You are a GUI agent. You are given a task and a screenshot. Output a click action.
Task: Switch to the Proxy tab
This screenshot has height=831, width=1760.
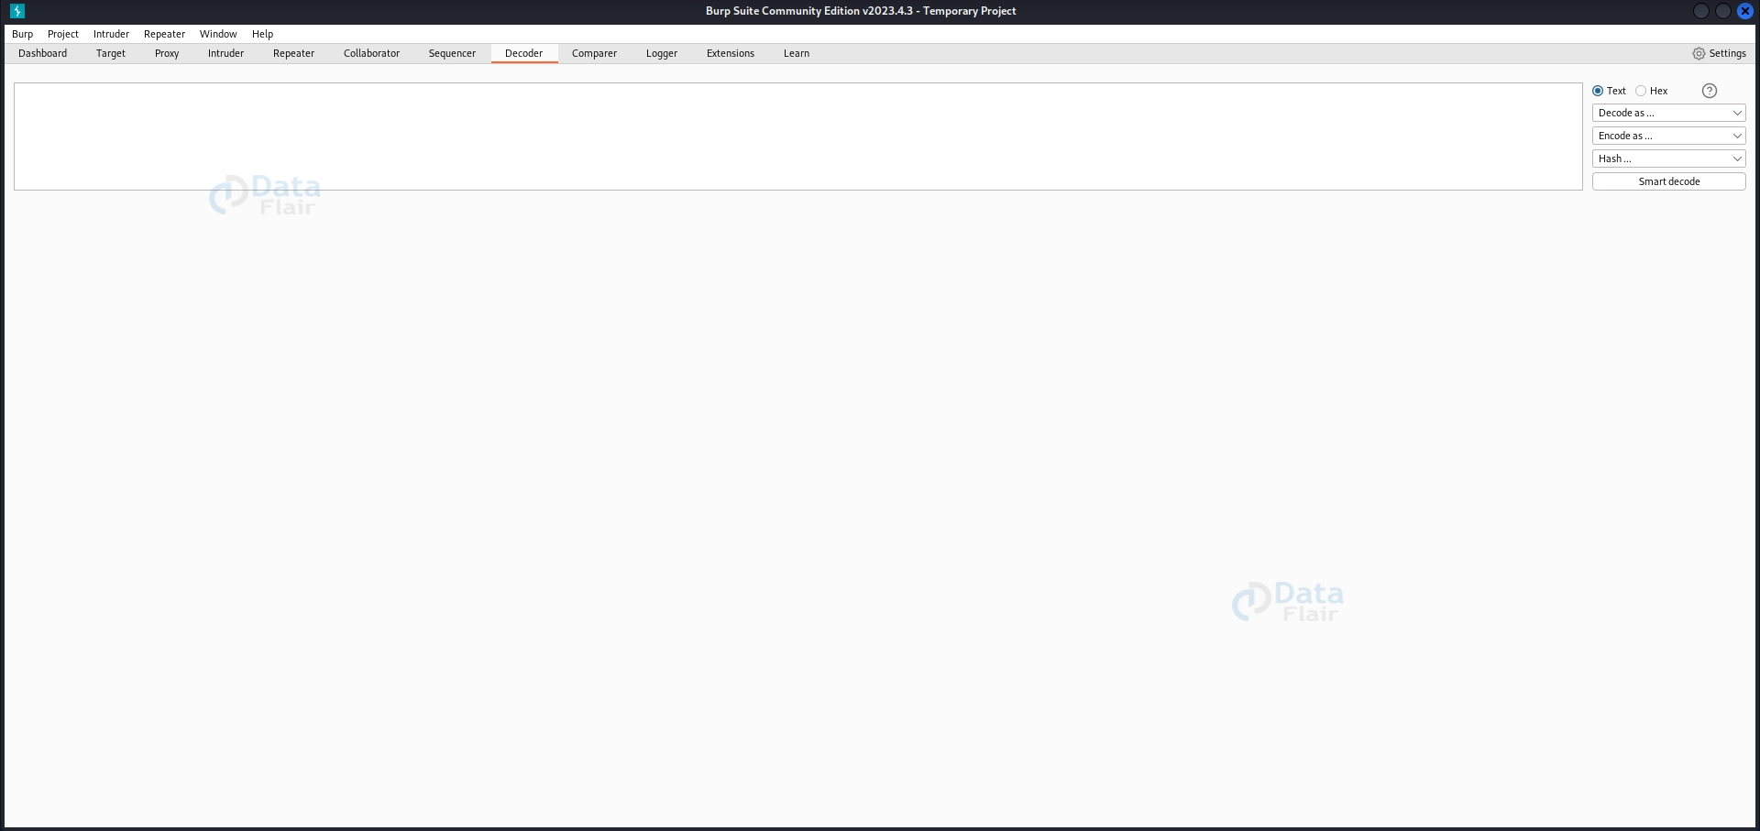click(x=167, y=53)
